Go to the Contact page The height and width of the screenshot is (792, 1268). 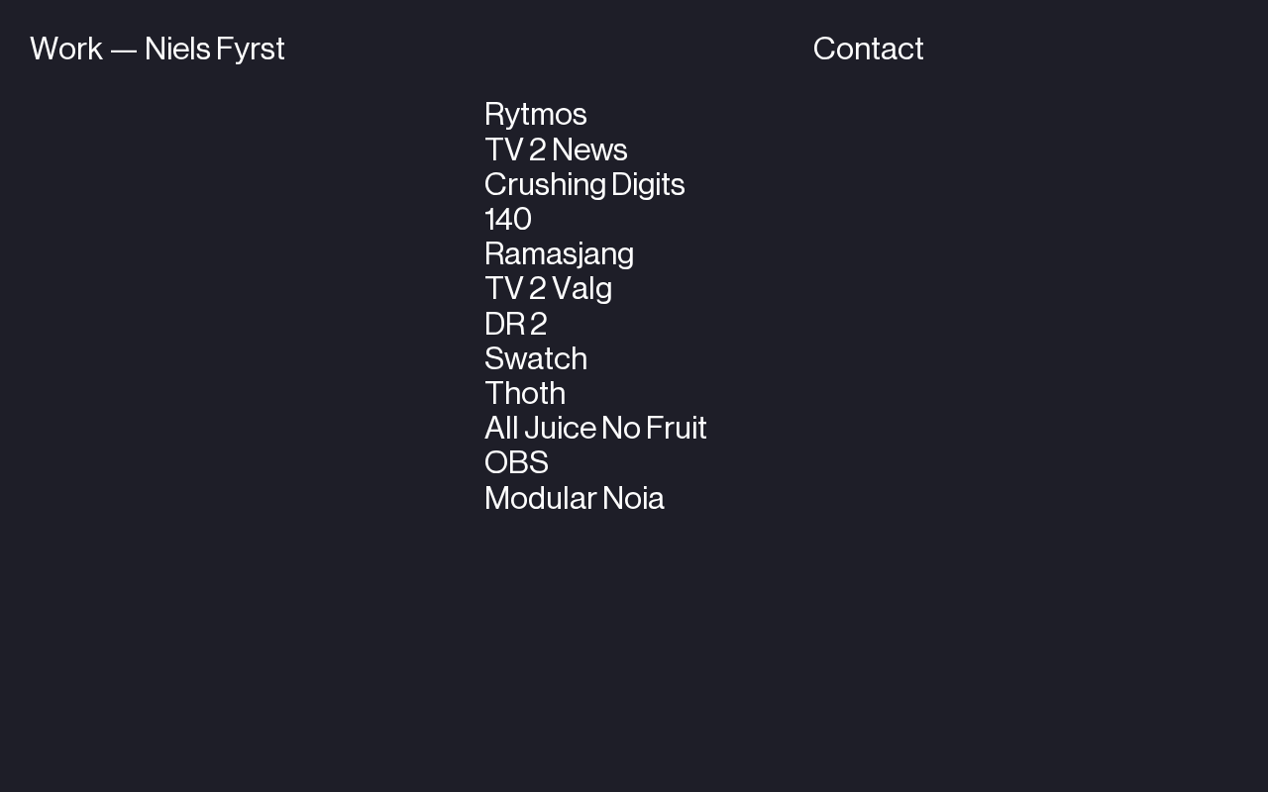click(x=868, y=49)
